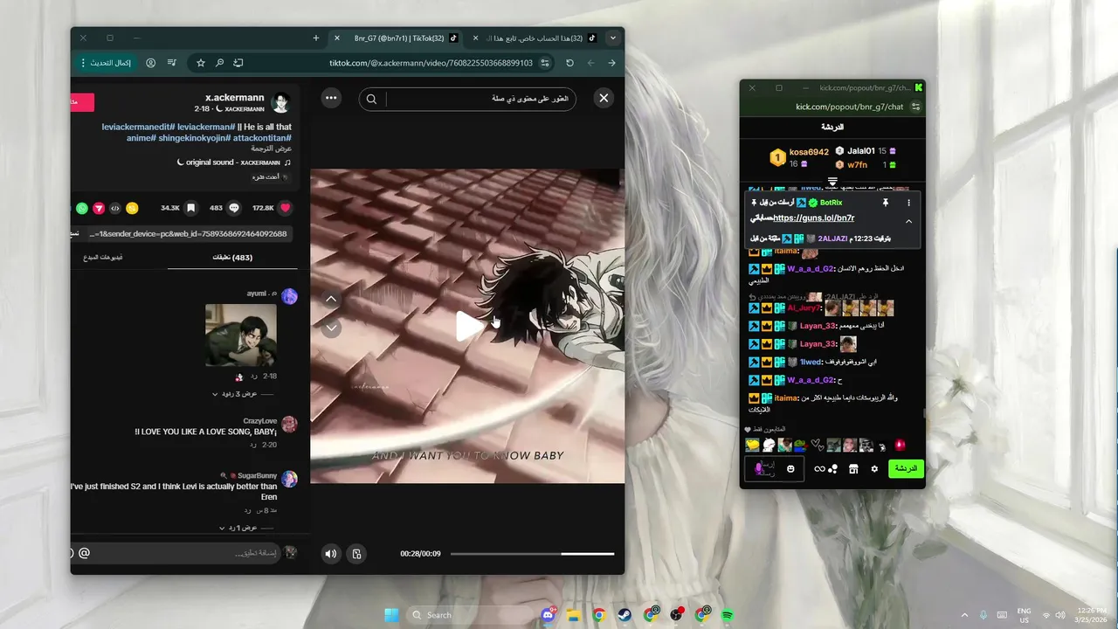Screen dimensions: 1118x629
Task: Click the @ mention icon in comment box
Action: (x=84, y=553)
